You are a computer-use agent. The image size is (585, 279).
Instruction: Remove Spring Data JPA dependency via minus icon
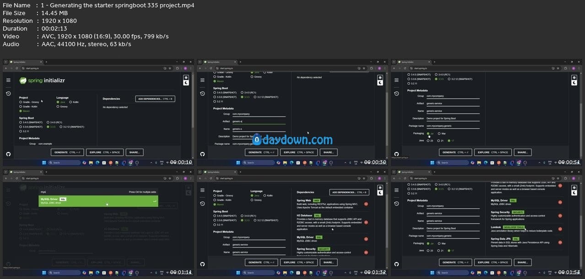coord(560,241)
